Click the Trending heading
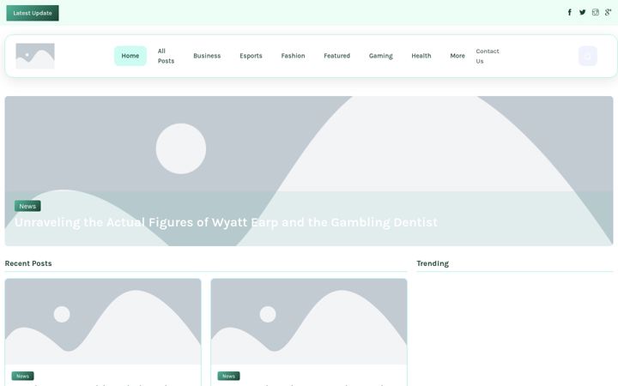 point(433,263)
